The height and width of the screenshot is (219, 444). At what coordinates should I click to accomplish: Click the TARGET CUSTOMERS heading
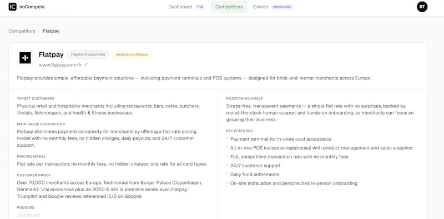36,98
